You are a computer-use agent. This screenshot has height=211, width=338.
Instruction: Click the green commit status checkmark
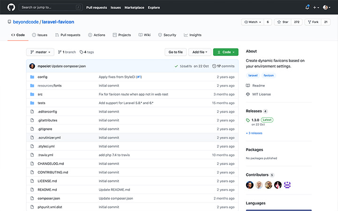tap(176, 66)
